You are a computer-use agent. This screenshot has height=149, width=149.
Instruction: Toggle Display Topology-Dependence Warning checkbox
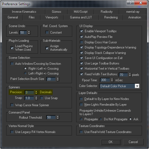(x=81, y=47)
